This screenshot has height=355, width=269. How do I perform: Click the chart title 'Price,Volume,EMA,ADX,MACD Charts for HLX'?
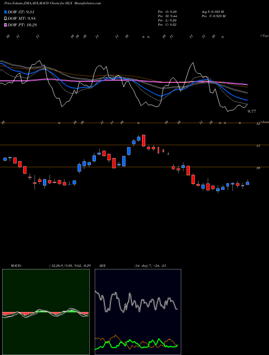[38, 3]
